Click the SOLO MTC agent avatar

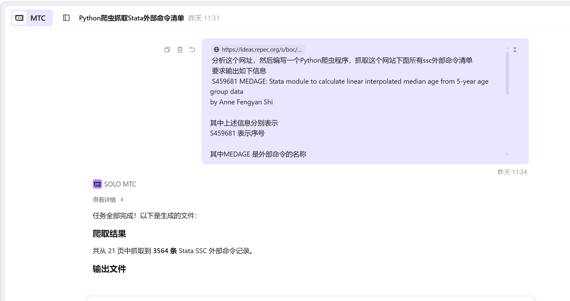click(97, 184)
